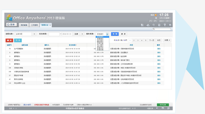Sort by 流程号 column header
Image resolution: width=205 pixels, height=114 pixels.
9,45
